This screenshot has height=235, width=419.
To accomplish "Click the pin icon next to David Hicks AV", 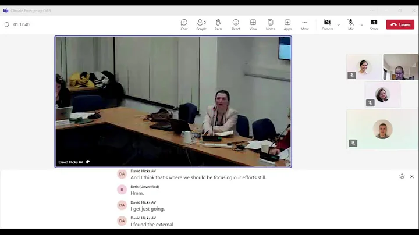I will [88, 162].
